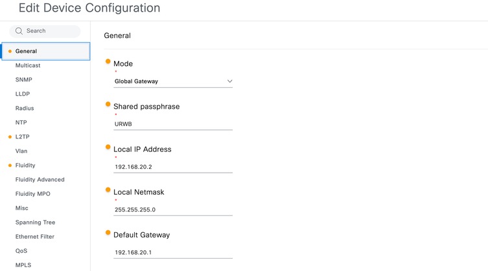Image resolution: width=488 pixels, height=271 pixels.
Task: Open the Radius section
Action: tap(25, 108)
